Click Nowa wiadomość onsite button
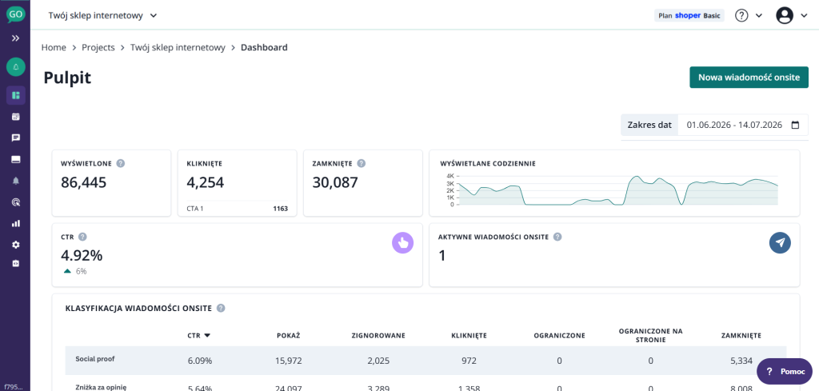 click(749, 78)
